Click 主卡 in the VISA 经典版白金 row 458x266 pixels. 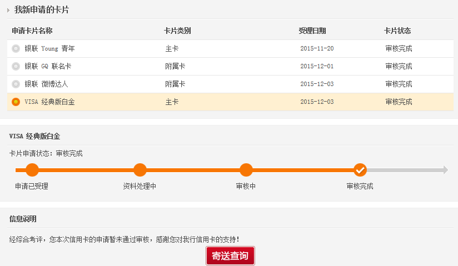(x=172, y=102)
